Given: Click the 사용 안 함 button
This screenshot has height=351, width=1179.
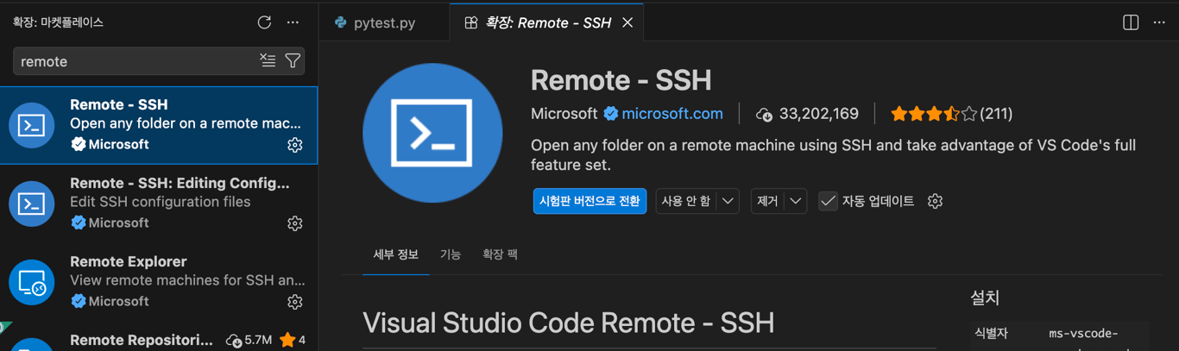Looking at the screenshot, I should click(x=686, y=201).
